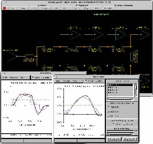Click bottom-left button in right Waveview panel

tap(114, 139)
